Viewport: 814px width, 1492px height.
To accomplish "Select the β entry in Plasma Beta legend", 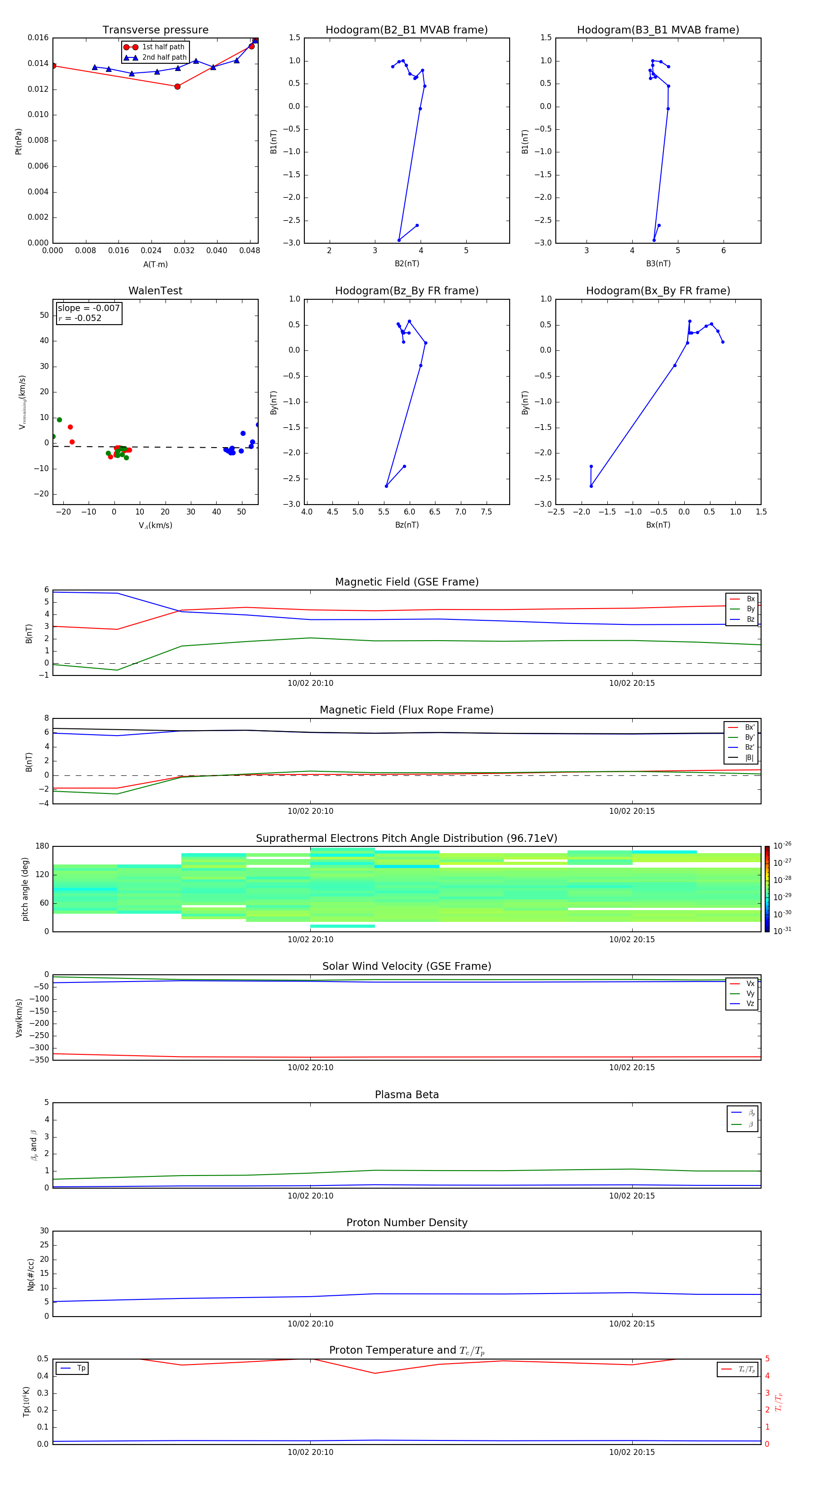I will (x=743, y=1125).
